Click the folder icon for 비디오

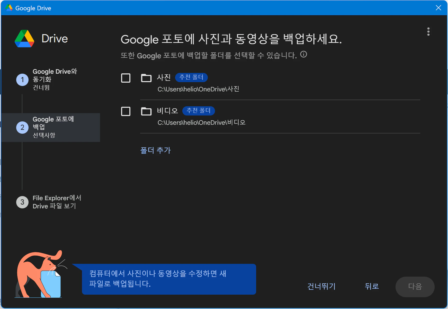146,111
